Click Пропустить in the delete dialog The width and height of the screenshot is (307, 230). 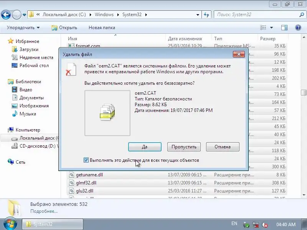(x=184, y=147)
